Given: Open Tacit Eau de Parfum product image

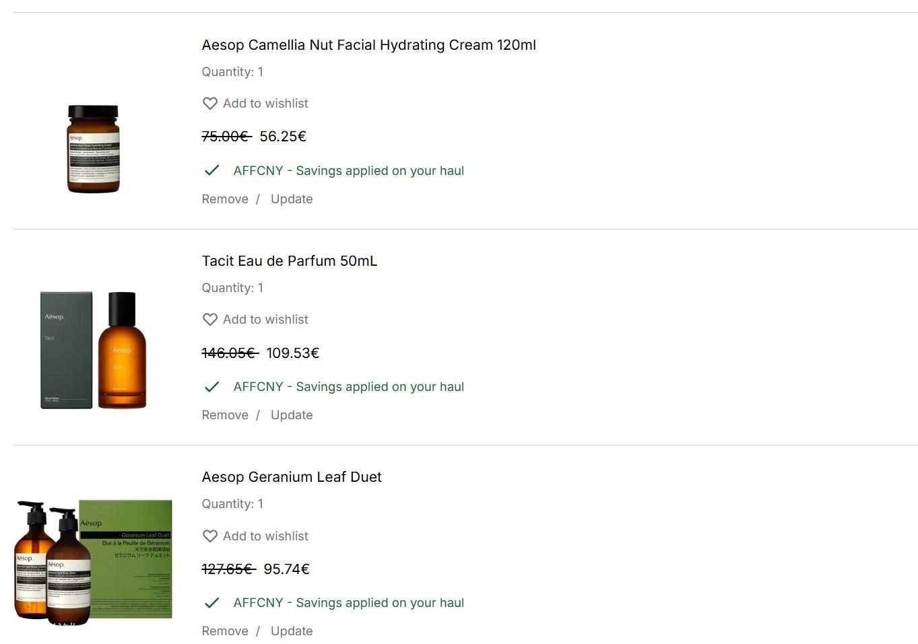Looking at the screenshot, I should (x=93, y=350).
